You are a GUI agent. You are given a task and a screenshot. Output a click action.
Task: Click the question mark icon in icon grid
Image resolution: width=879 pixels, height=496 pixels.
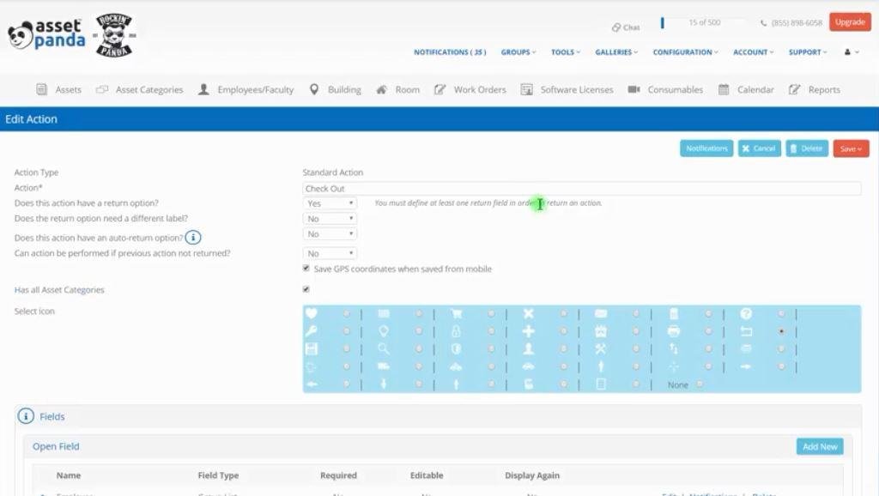click(746, 313)
